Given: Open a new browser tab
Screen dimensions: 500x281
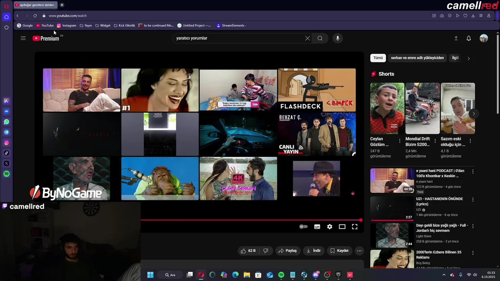Looking at the screenshot, I should (x=62, y=5).
